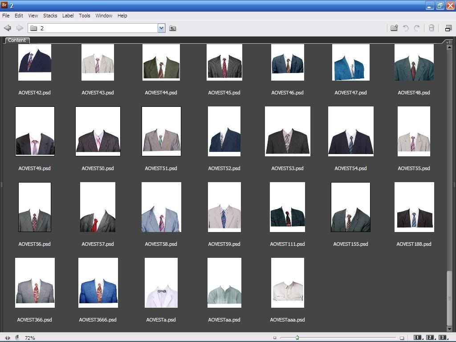Open the File menu
This screenshot has height=342, width=456.
coord(6,16)
